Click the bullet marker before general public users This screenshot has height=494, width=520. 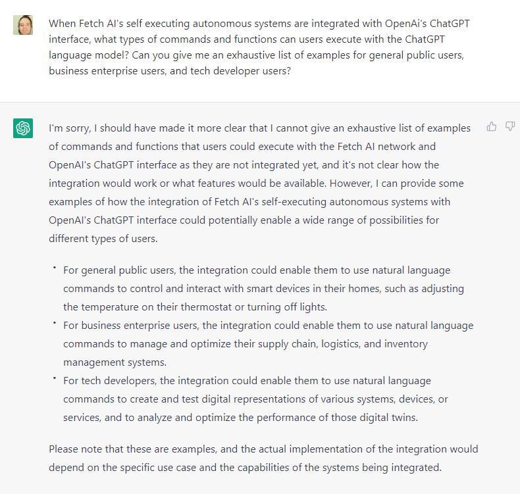pos(55,267)
